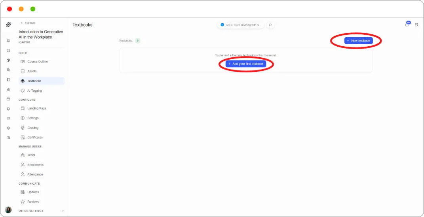
Task: Click the MANAGE USERS section header
Action: tap(30, 147)
